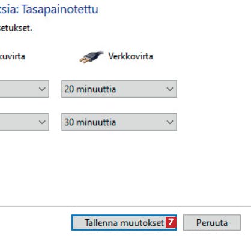
Task: Click the upper battery column chevron arrow
Action: [42, 89]
